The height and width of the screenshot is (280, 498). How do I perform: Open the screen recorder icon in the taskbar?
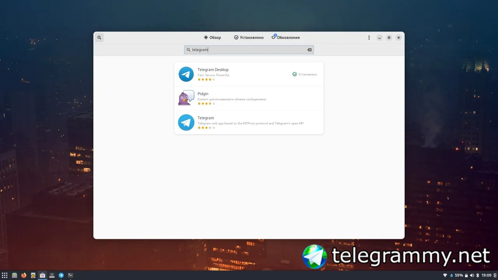52,275
